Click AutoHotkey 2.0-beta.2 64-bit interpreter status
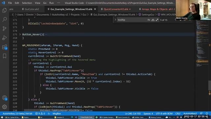211x119 pixels. 17,114
